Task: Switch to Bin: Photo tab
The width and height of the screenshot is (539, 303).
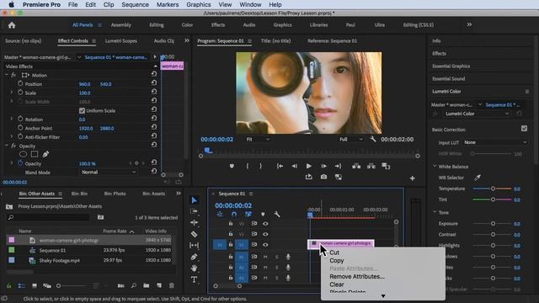Action: click(115, 194)
